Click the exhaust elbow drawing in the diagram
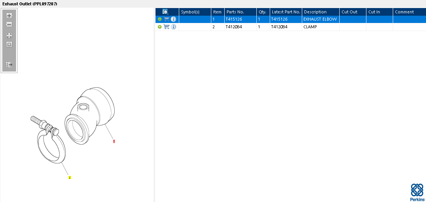Image resolution: width=426 pixels, height=202 pixels. click(89, 116)
